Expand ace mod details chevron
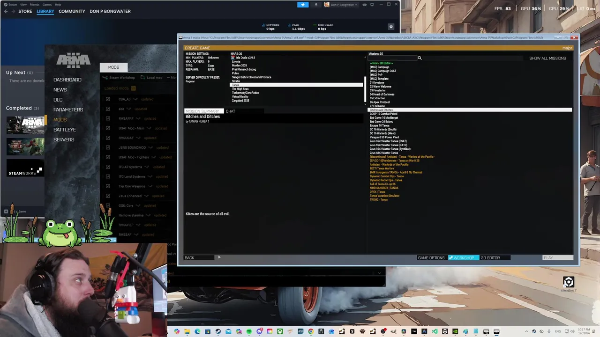Screen dimensions: 600x337 click(129, 109)
